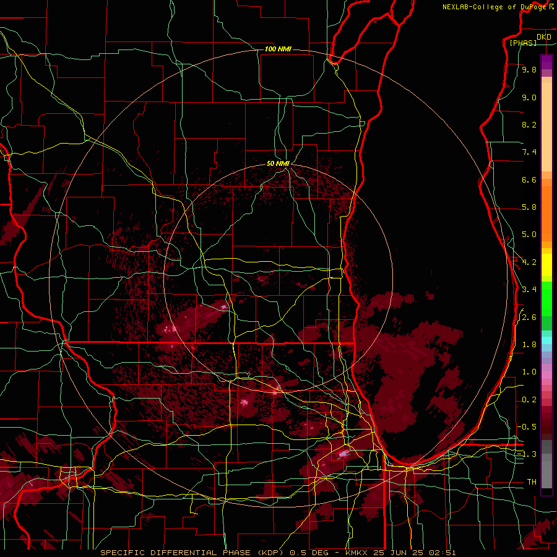Pick the cyan segment of the color bar
This screenshot has height=557, width=557.
(546, 340)
